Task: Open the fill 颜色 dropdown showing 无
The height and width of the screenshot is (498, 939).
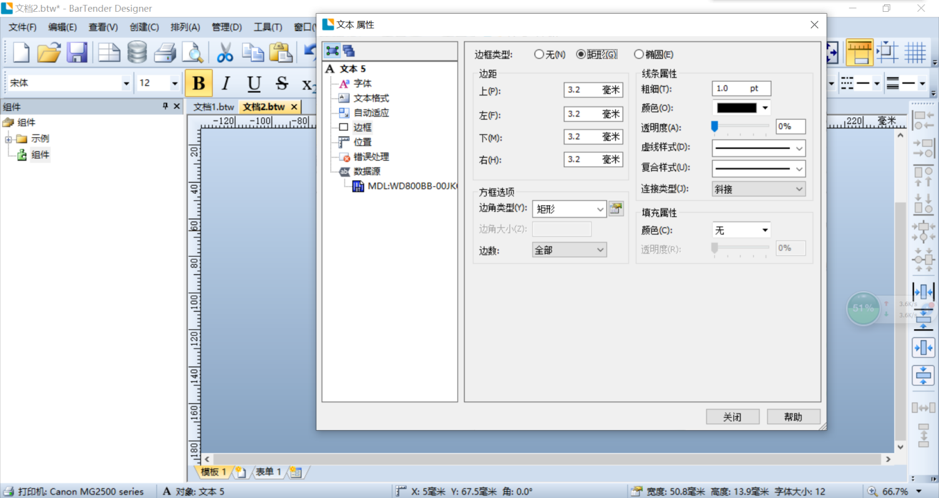Action: click(x=741, y=230)
